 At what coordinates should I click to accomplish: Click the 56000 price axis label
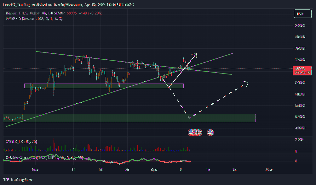(300, 105)
